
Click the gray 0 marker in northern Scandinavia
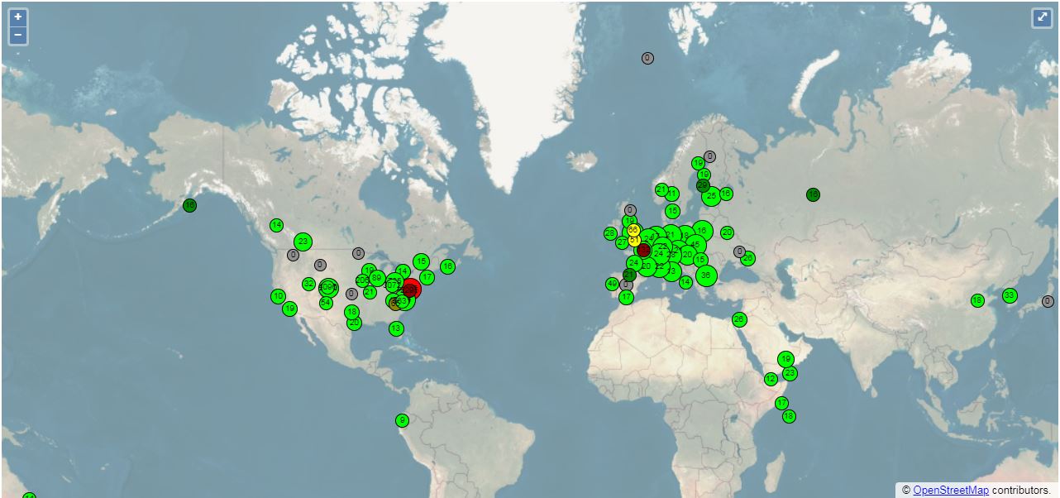point(709,156)
